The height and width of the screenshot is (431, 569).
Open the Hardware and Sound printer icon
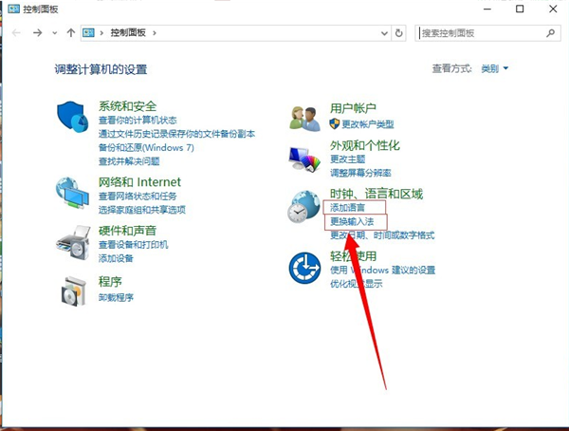coord(73,242)
